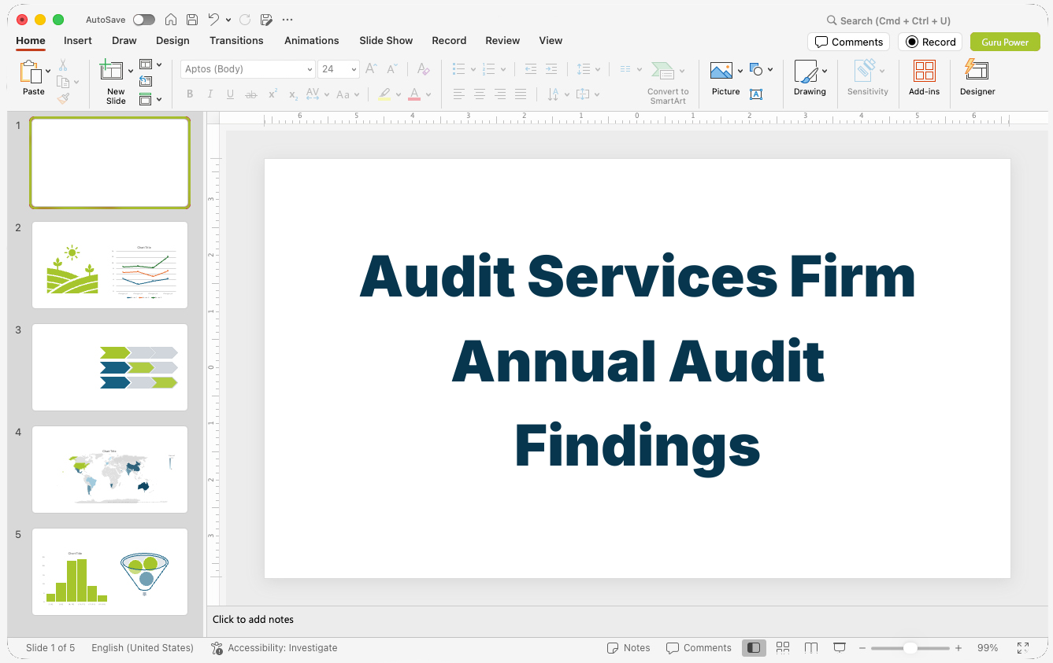Toggle Normal view button in status bar
1053x663 pixels.
pyautogui.click(x=754, y=648)
